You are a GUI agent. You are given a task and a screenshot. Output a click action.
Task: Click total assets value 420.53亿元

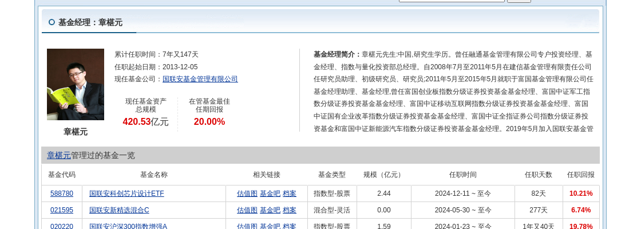pos(145,122)
